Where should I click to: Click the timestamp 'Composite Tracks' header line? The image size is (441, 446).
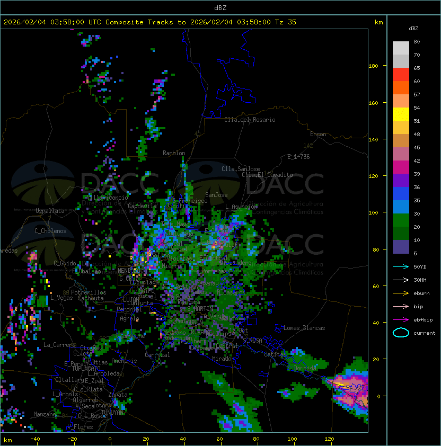(150, 22)
